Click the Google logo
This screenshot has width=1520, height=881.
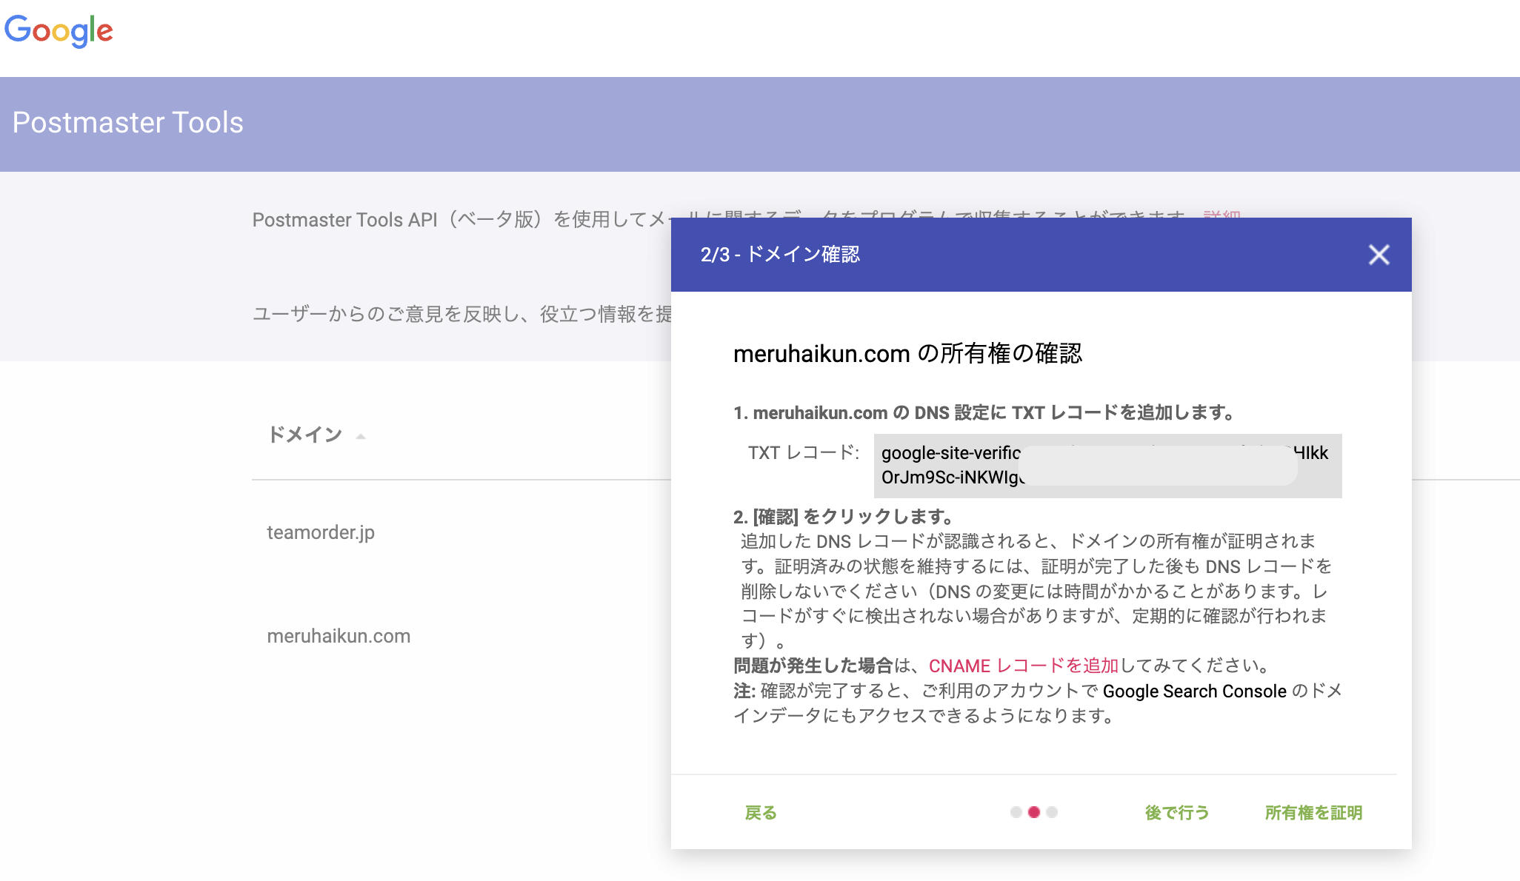pyautogui.click(x=59, y=31)
